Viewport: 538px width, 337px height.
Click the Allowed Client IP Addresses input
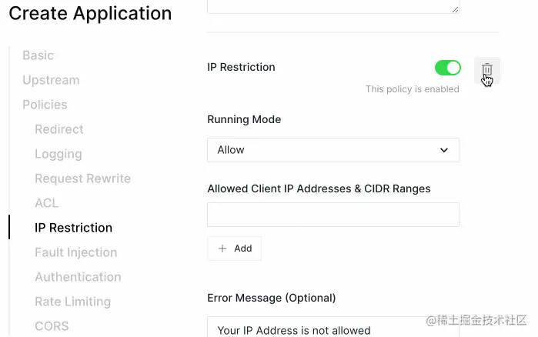(332, 215)
